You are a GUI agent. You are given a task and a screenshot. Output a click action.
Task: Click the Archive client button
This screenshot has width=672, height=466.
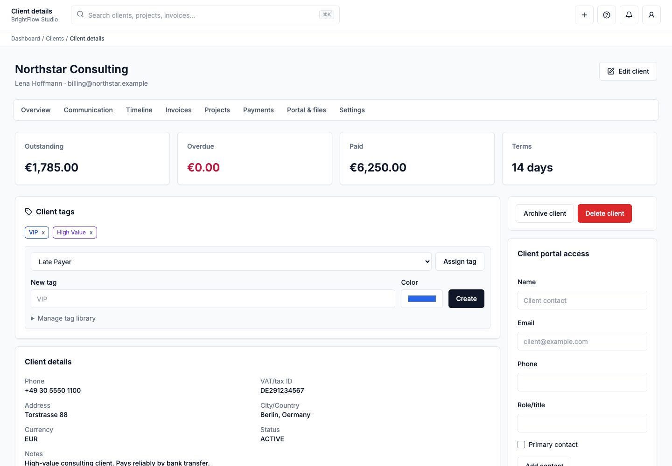click(x=545, y=213)
